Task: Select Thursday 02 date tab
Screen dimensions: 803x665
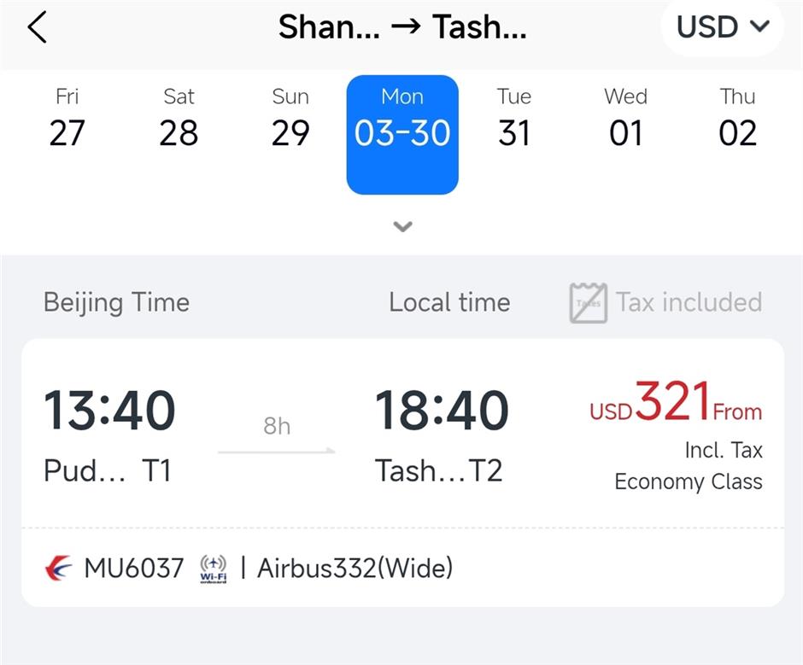Action: [x=737, y=120]
